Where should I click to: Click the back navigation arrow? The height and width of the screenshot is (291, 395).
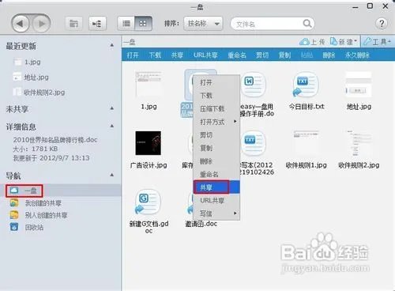pos(20,24)
